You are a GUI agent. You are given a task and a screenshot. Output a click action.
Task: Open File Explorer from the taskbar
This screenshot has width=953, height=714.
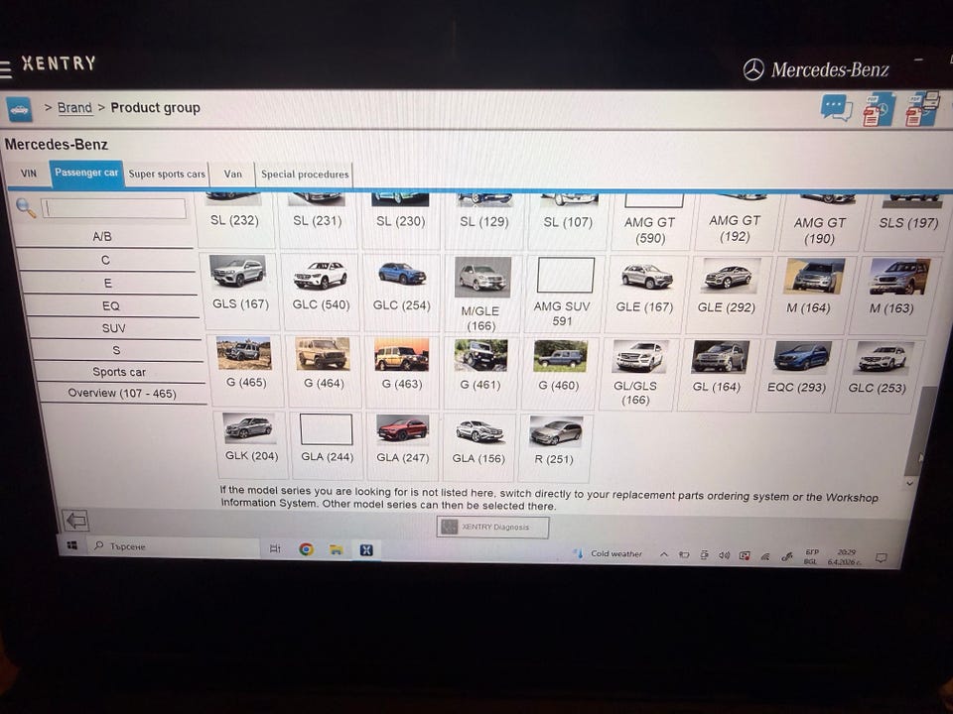pos(337,549)
